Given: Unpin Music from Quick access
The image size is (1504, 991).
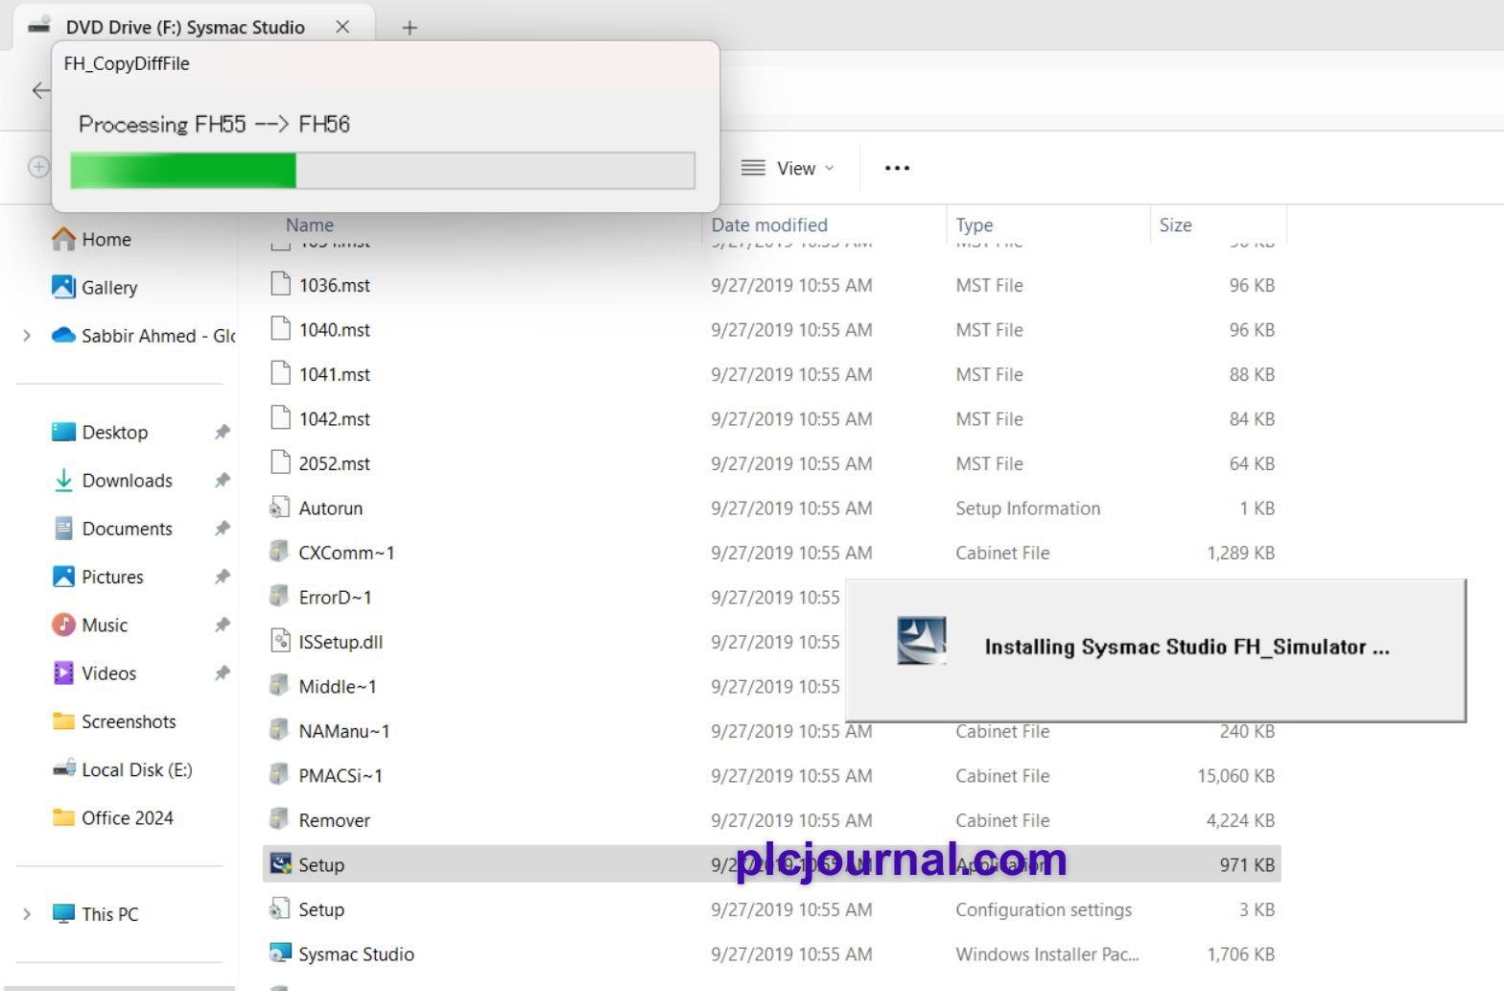Looking at the screenshot, I should click(x=223, y=625).
